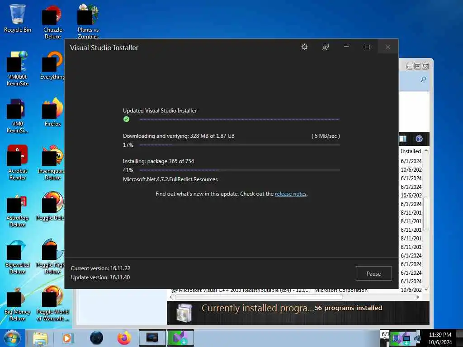This screenshot has width=463, height=347.
Task: Select the AstroPop Deluxe desktop shortcut
Action: click(18, 210)
